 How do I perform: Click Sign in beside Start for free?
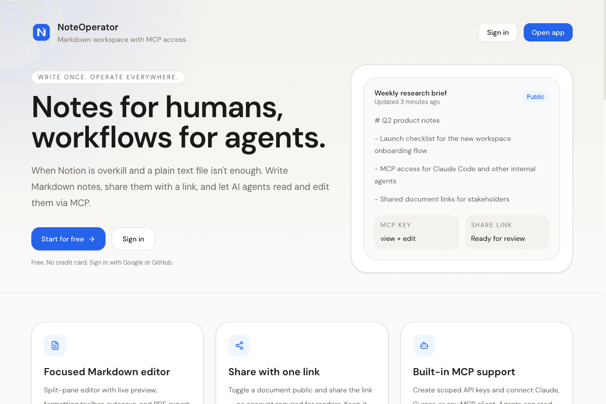pos(133,239)
